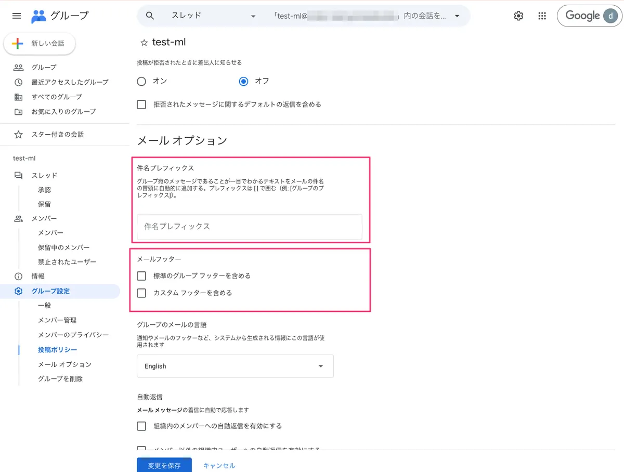
Task: Open スレッド in sidebar
Action: (x=44, y=176)
